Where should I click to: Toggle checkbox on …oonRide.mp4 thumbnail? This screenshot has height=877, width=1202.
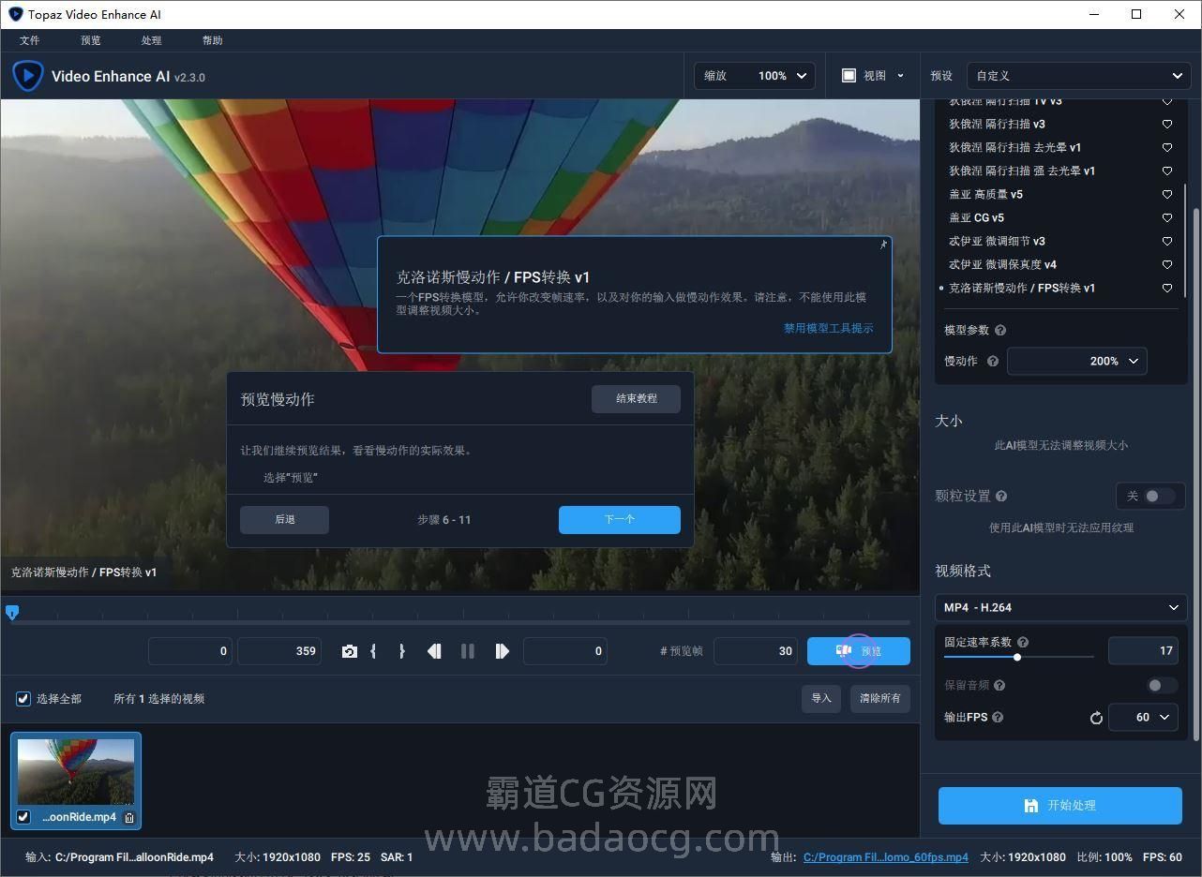coord(23,817)
